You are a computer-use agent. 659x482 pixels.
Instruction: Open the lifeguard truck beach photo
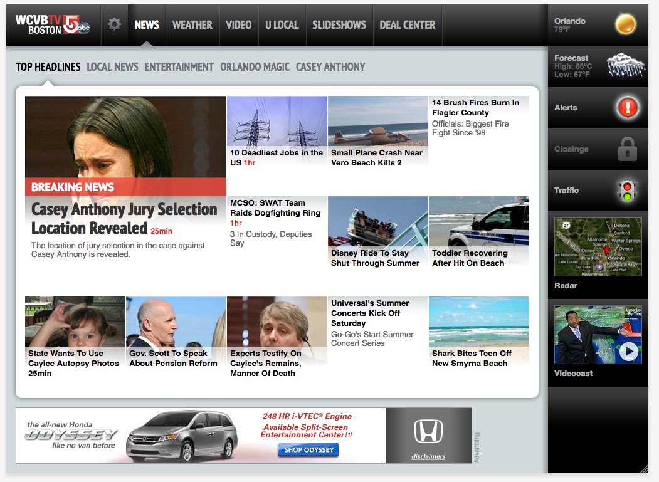point(478,221)
